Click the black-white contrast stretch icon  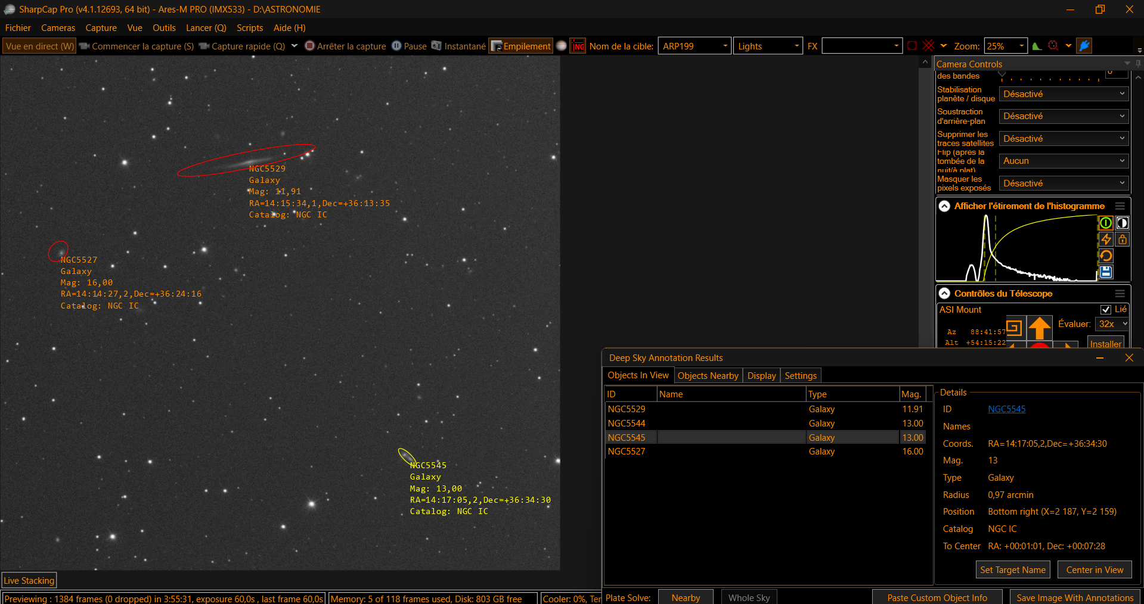[1123, 223]
